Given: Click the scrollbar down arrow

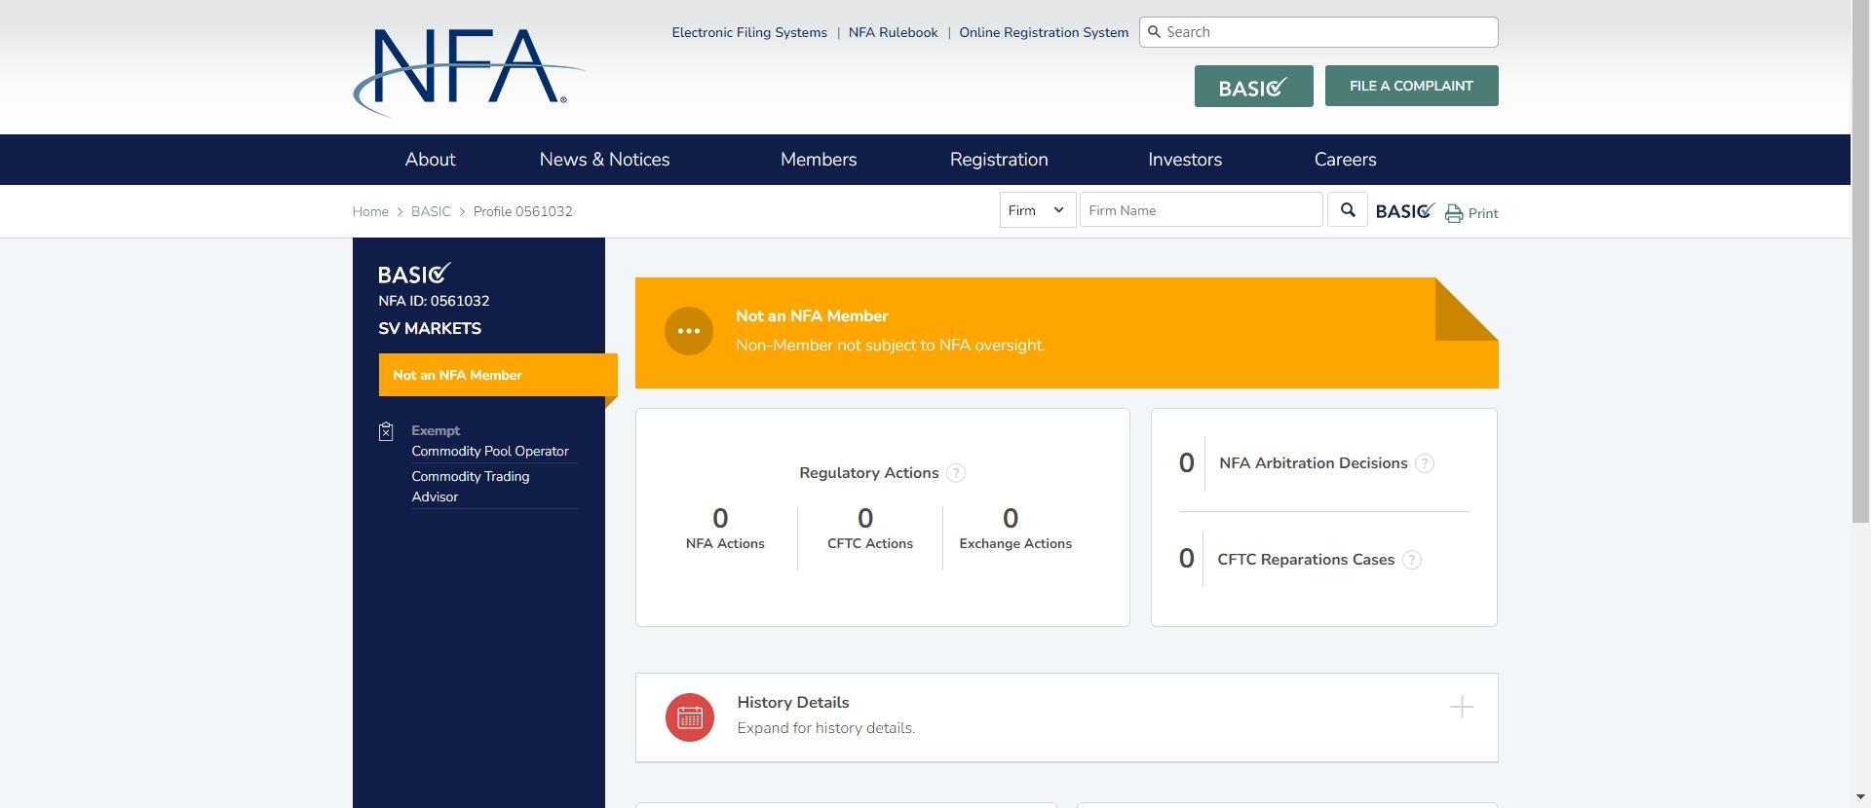Looking at the screenshot, I should (1861, 798).
